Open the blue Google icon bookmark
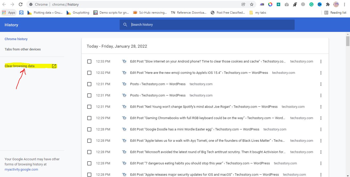 (21, 13)
